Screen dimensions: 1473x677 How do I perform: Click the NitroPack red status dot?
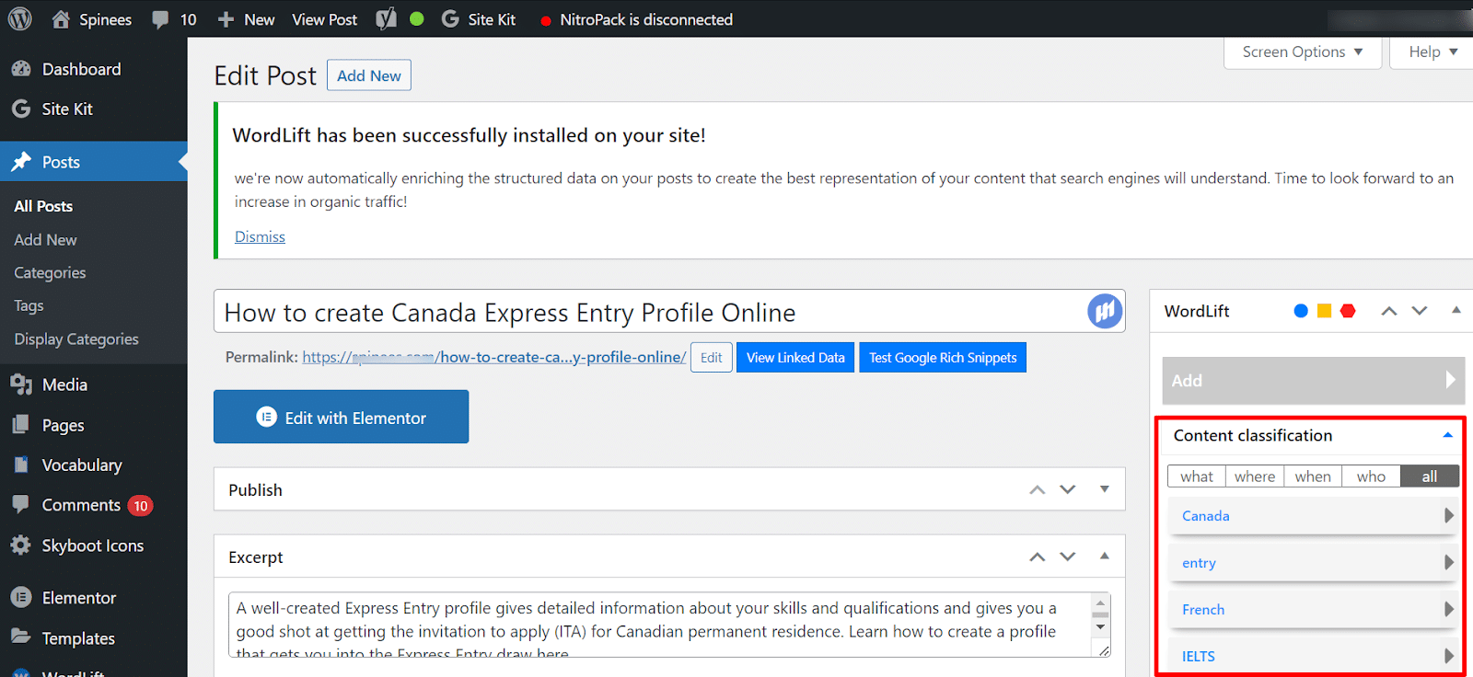546,20
